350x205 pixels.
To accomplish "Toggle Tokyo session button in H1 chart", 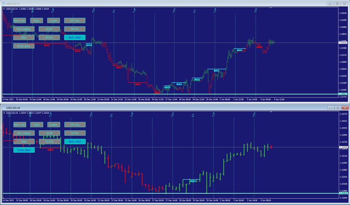I will tap(37, 21).
